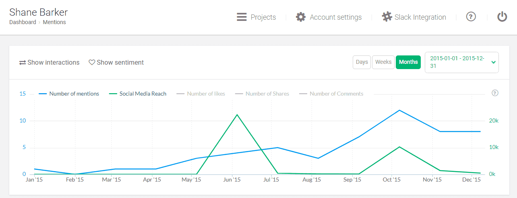Show sentiment on the chart
Screen dimensions: 517x198
[x=116, y=63]
